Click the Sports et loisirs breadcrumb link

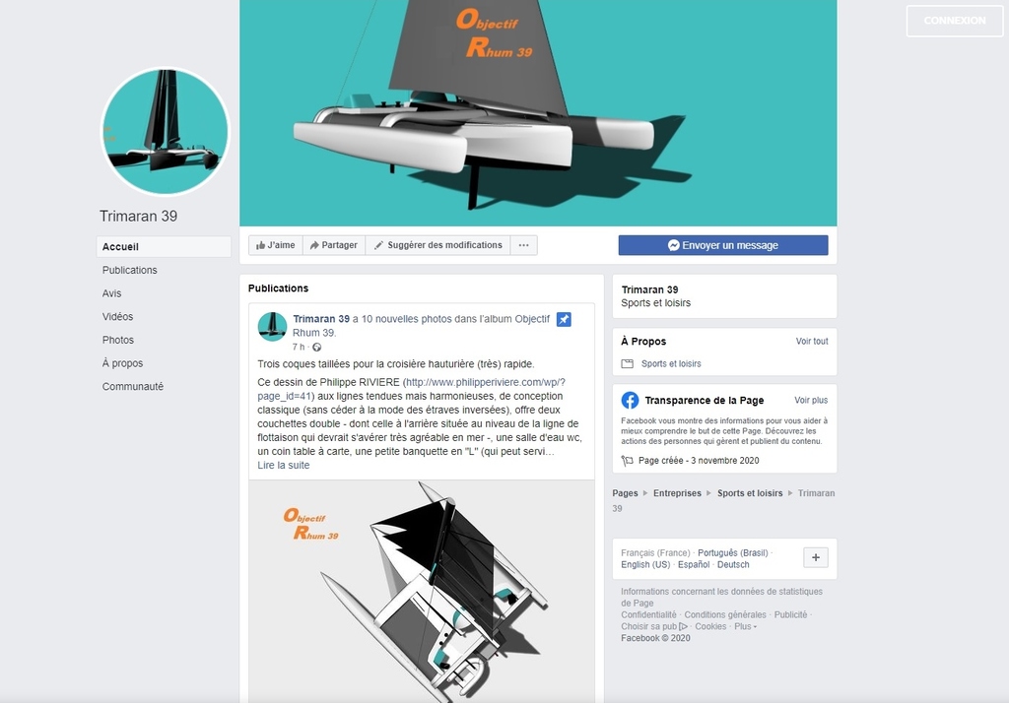[750, 493]
